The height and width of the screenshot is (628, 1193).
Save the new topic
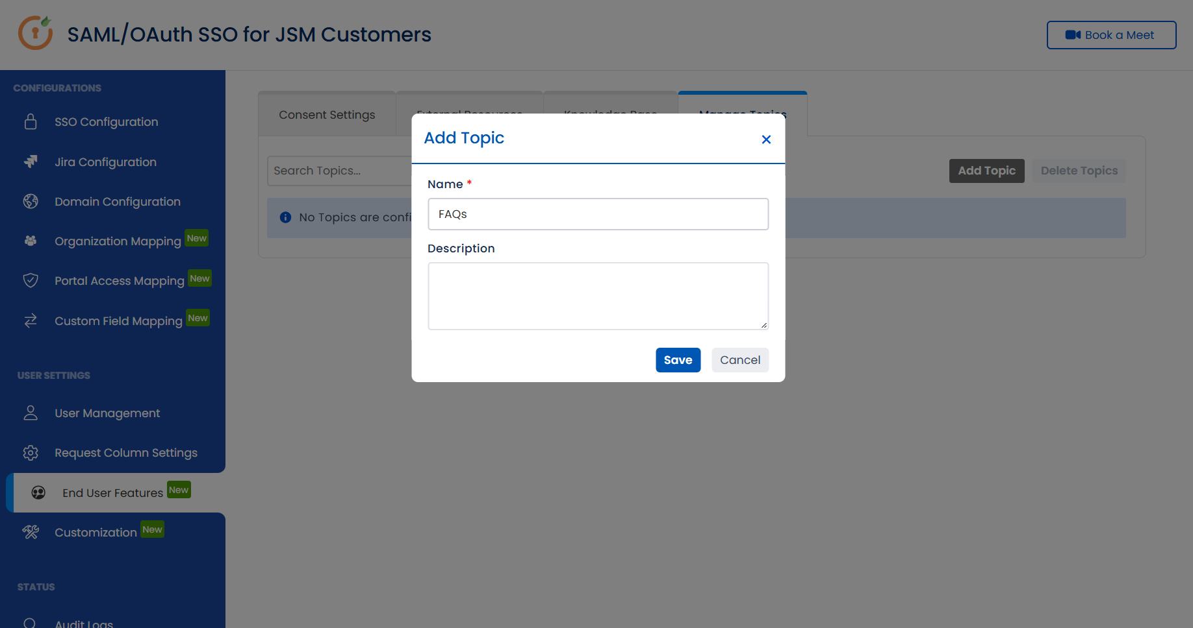(678, 360)
